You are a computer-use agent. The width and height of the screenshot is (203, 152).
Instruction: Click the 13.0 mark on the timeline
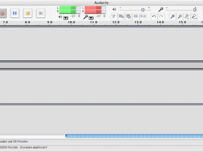pyautogui.click(x=138, y=22)
